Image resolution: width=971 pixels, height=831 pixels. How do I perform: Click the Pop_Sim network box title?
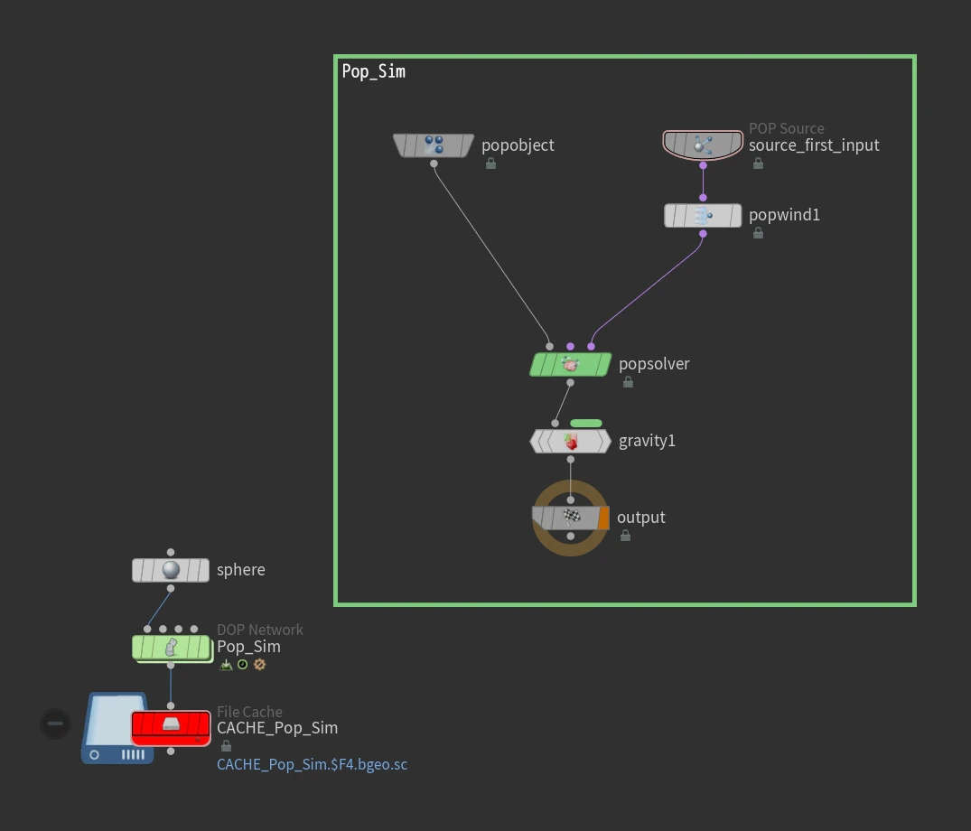374,72
